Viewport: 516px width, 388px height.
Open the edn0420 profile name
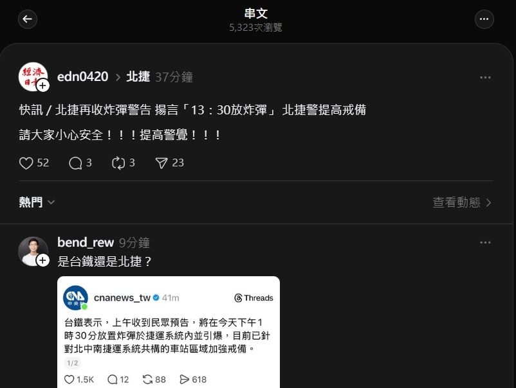82,76
